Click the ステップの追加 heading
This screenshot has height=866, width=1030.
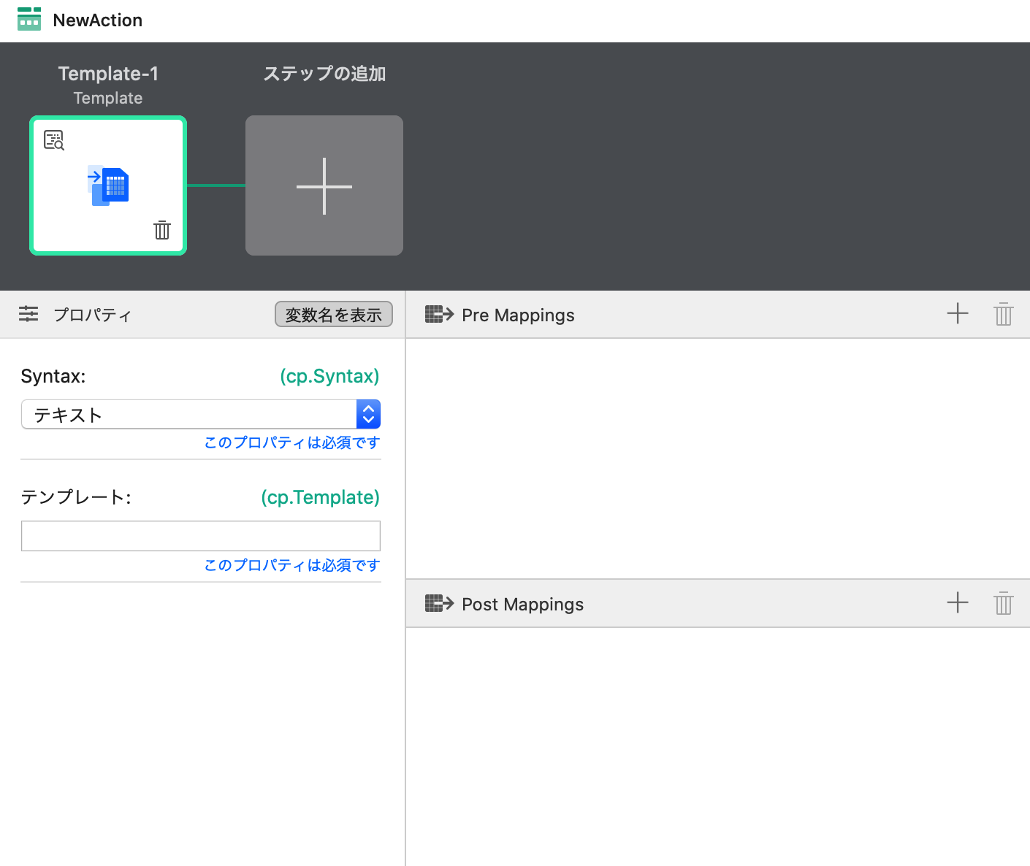324,74
